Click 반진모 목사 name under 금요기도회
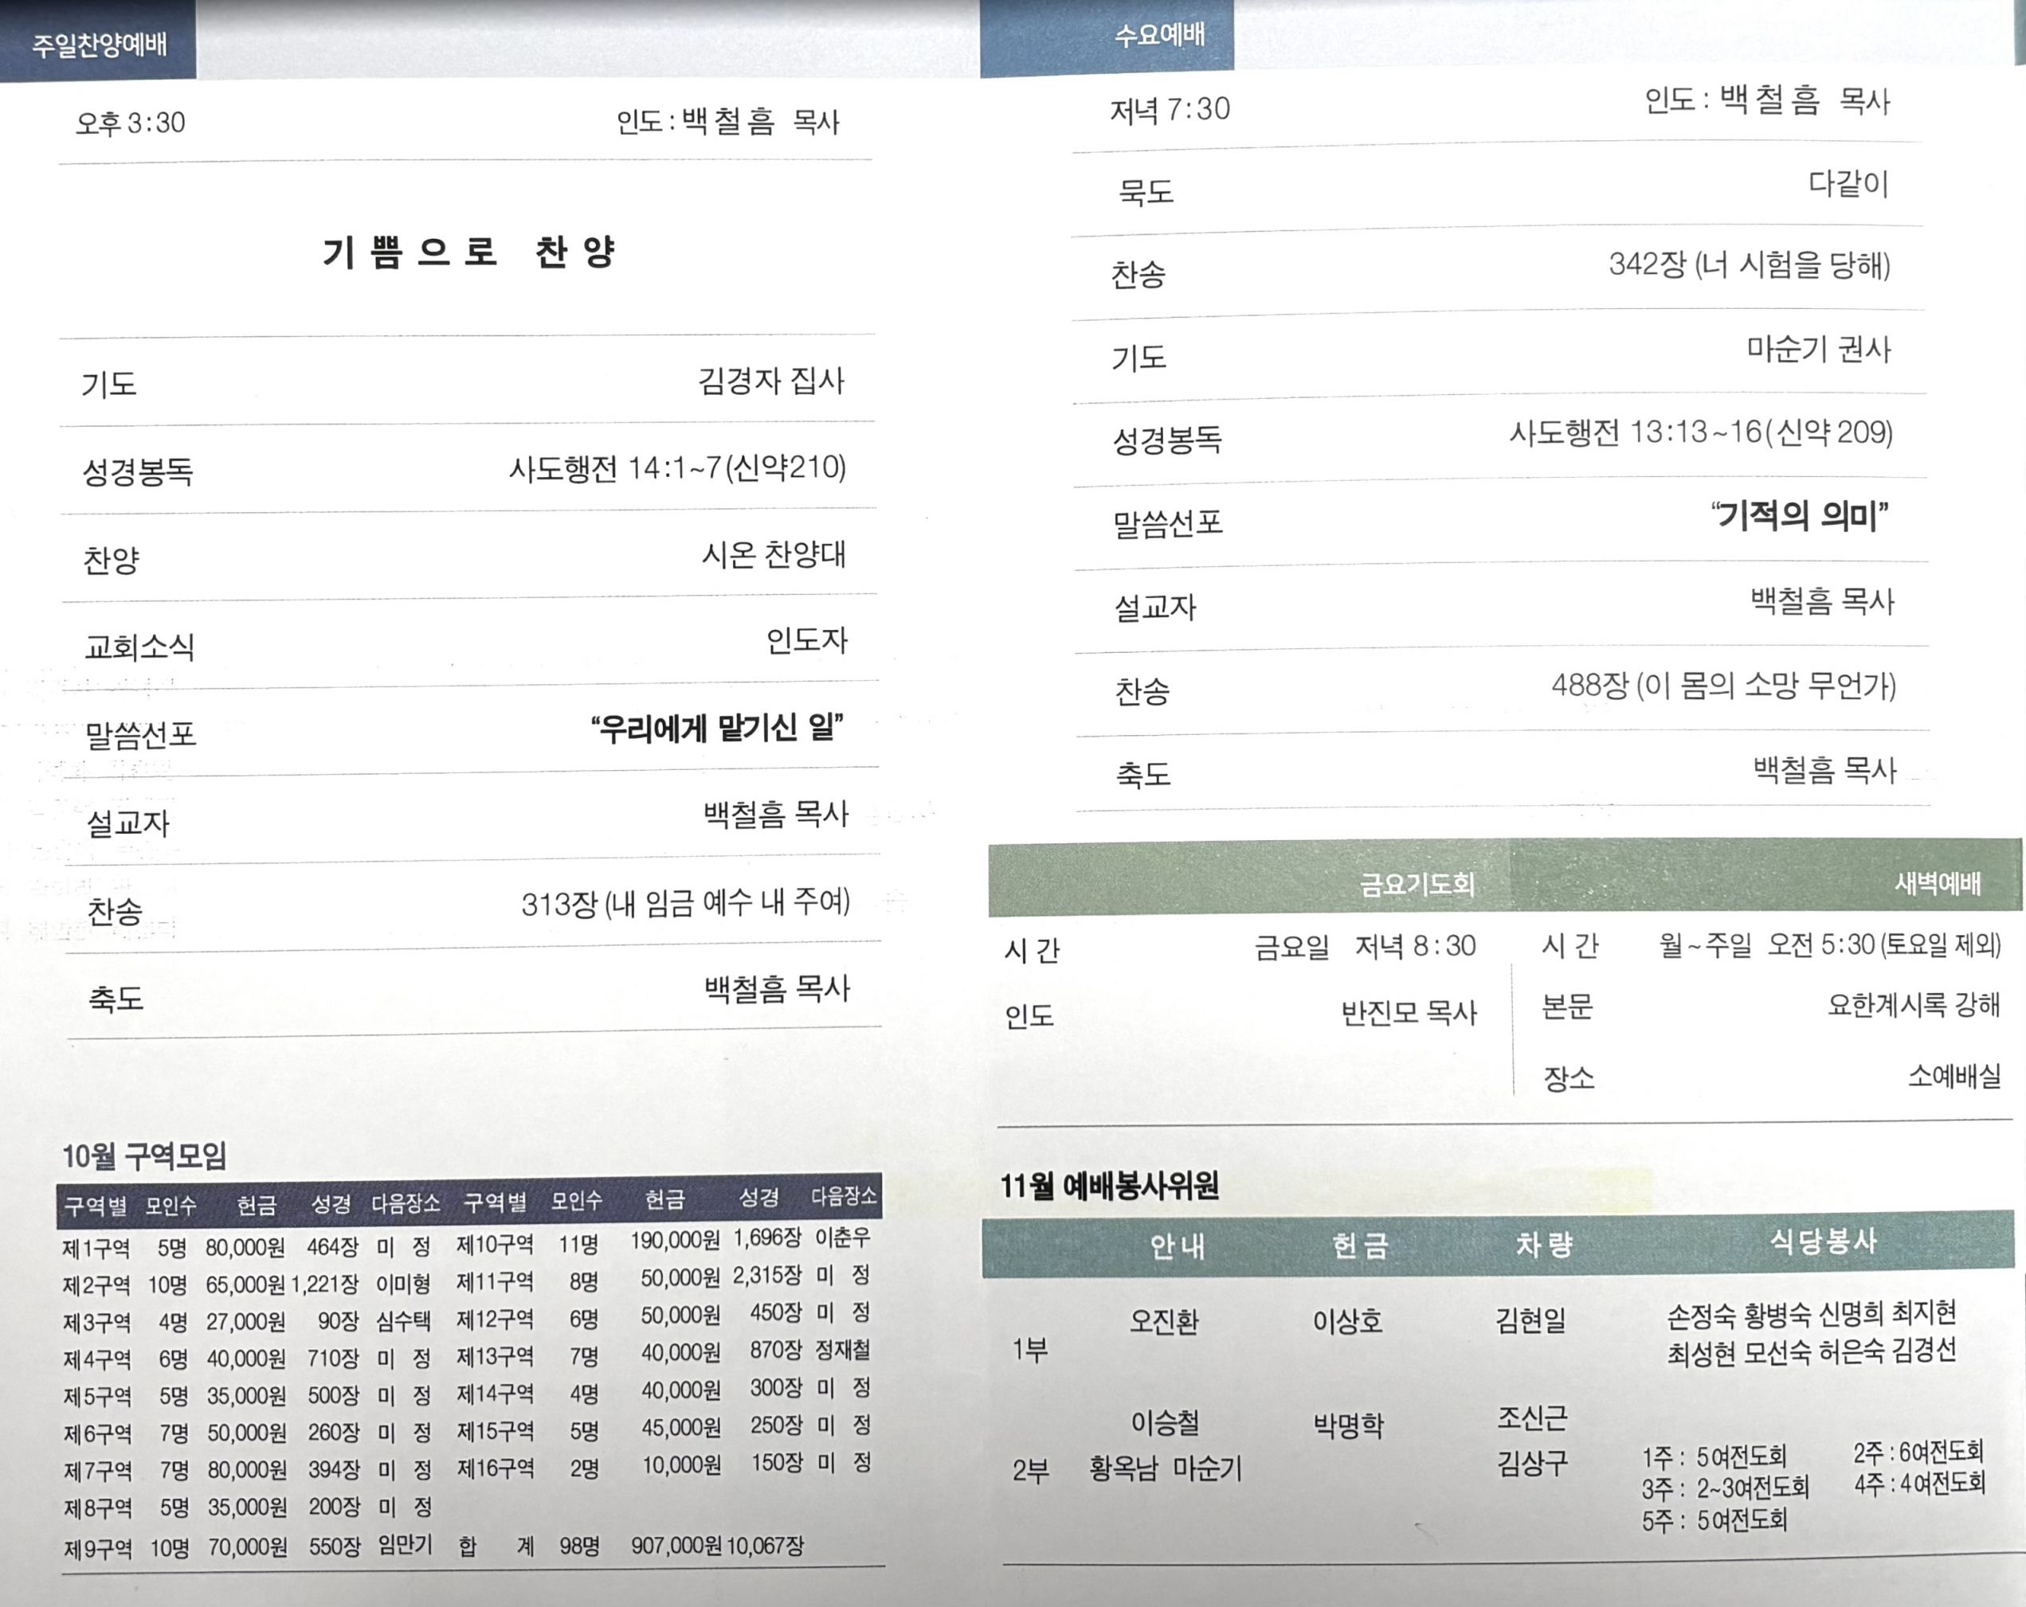Image resolution: width=2026 pixels, height=1607 pixels. (1408, 1012)
